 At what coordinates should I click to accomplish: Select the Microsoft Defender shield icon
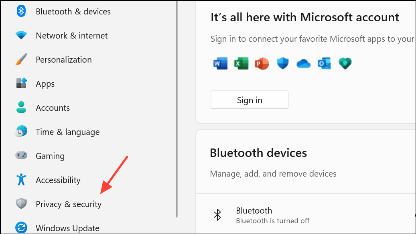coord(283,63)
